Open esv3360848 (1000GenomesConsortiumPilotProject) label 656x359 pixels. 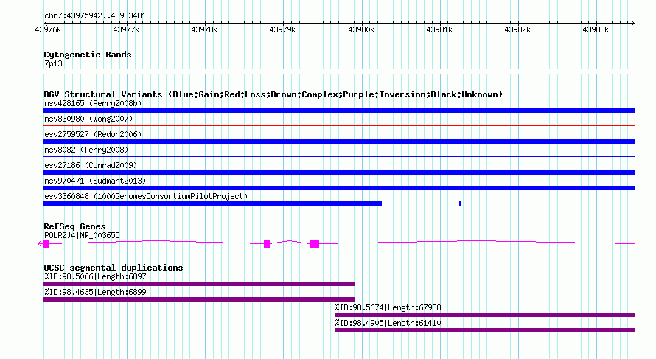pyautogui.click(x=146, y=196)
